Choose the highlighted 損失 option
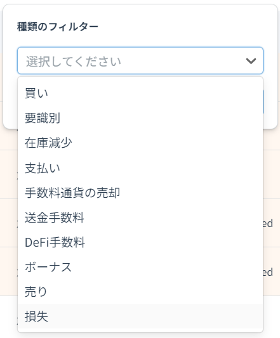 140,316
